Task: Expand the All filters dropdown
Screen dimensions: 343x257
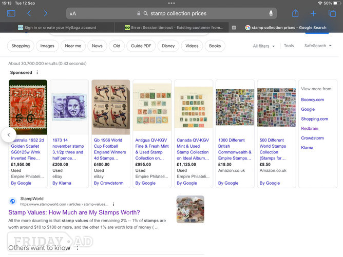Action: 263,46
